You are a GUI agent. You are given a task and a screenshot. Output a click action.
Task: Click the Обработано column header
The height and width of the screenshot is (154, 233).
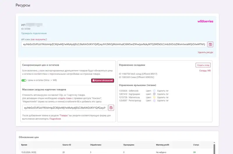click(x=96, y=145)
